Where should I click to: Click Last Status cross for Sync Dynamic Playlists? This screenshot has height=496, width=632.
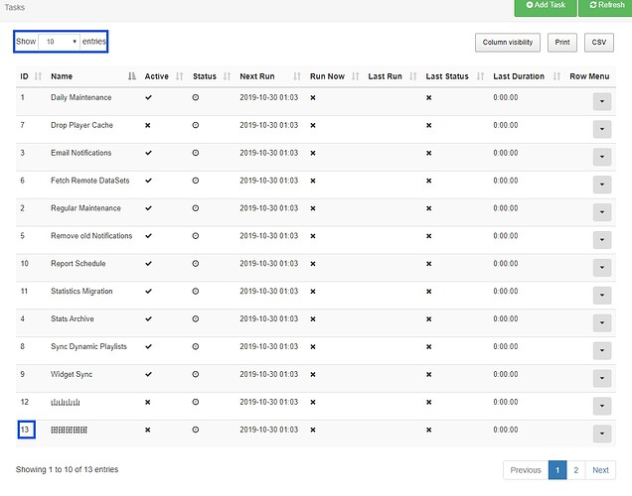(x=429, y=347)
